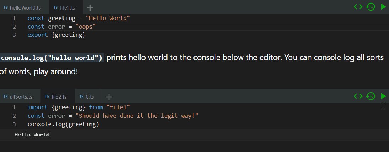Viewport: 389px width, 152px height.
Task: Open the allSorts.ts tab
Action: tap(20, 97)
